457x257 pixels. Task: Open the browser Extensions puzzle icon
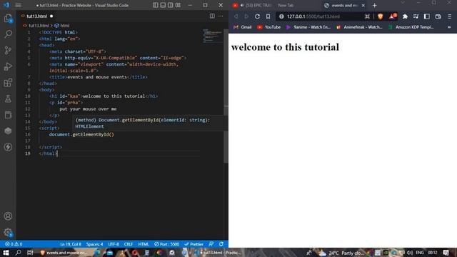click(x=405, y=16)
